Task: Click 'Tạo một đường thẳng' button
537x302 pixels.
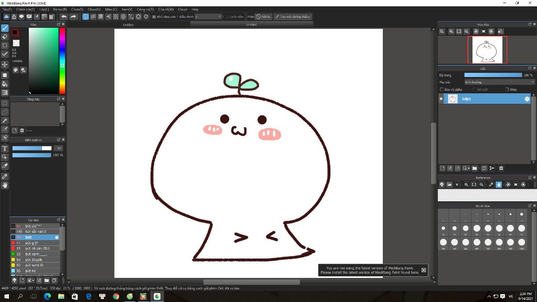Action: click(x=293, y=16)
